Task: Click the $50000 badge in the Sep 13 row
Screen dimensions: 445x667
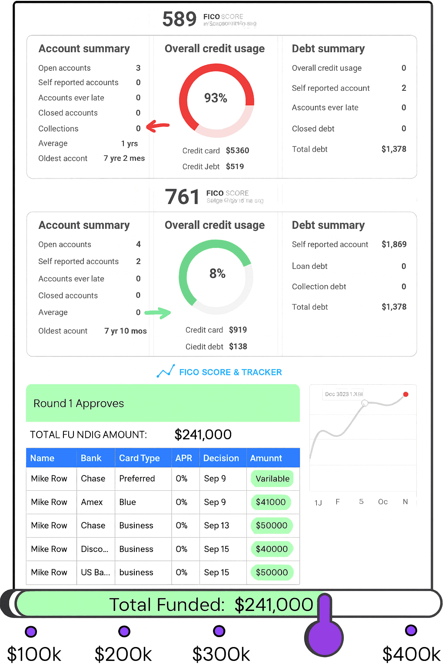Action: point(272,525)
